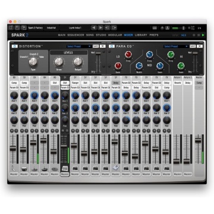Solo the SD channel
The image size is (214, 214).
(x=26, y=131)
